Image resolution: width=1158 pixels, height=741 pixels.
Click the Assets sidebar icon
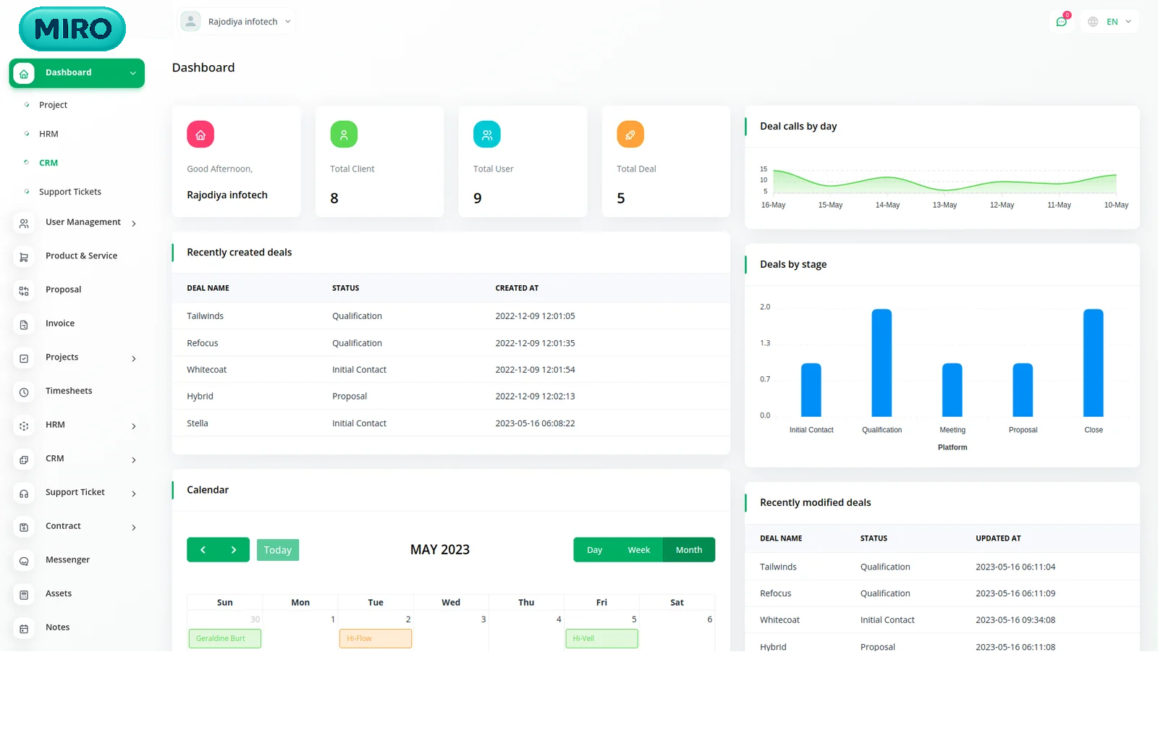[x=24, y=595]
